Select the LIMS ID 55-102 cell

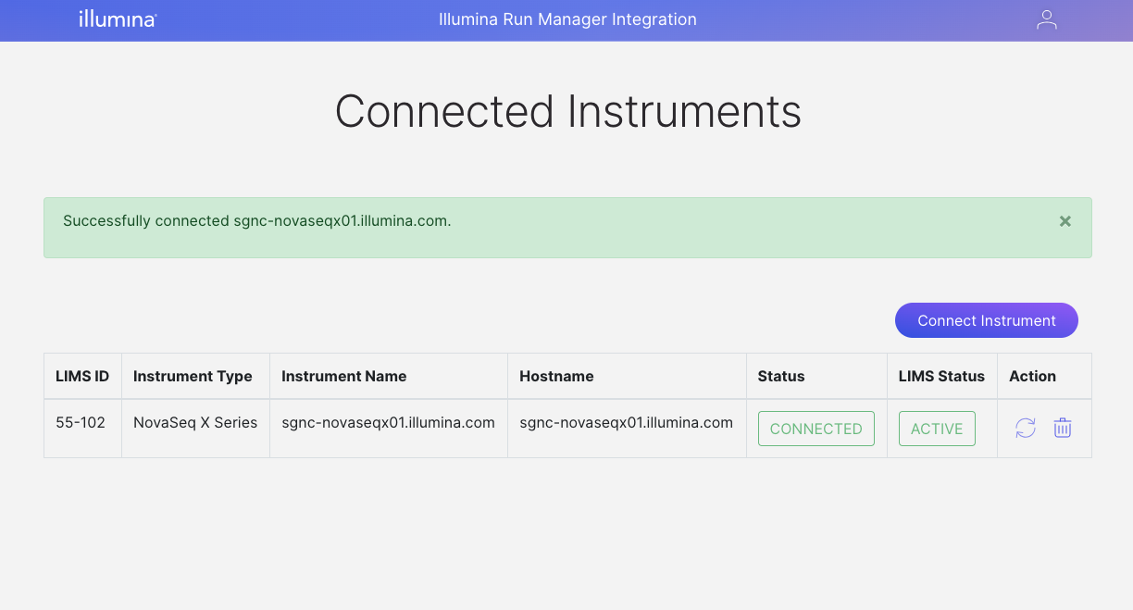[x=81, y=423]
